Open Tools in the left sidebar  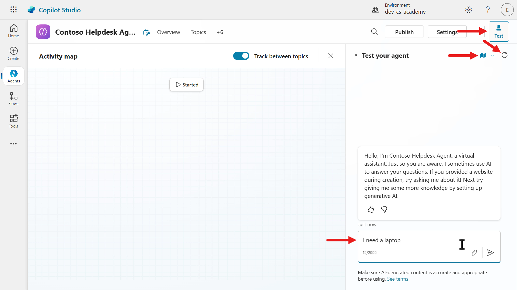(x=13, y=121)
